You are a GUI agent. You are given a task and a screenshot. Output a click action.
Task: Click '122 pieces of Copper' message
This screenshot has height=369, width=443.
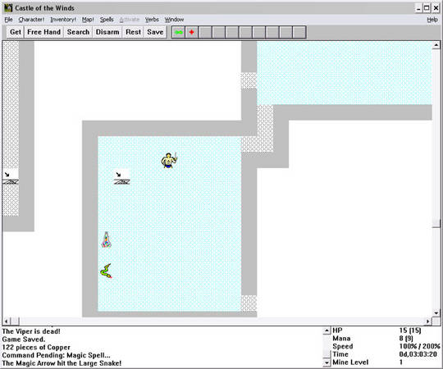click(x=36, y=347)
